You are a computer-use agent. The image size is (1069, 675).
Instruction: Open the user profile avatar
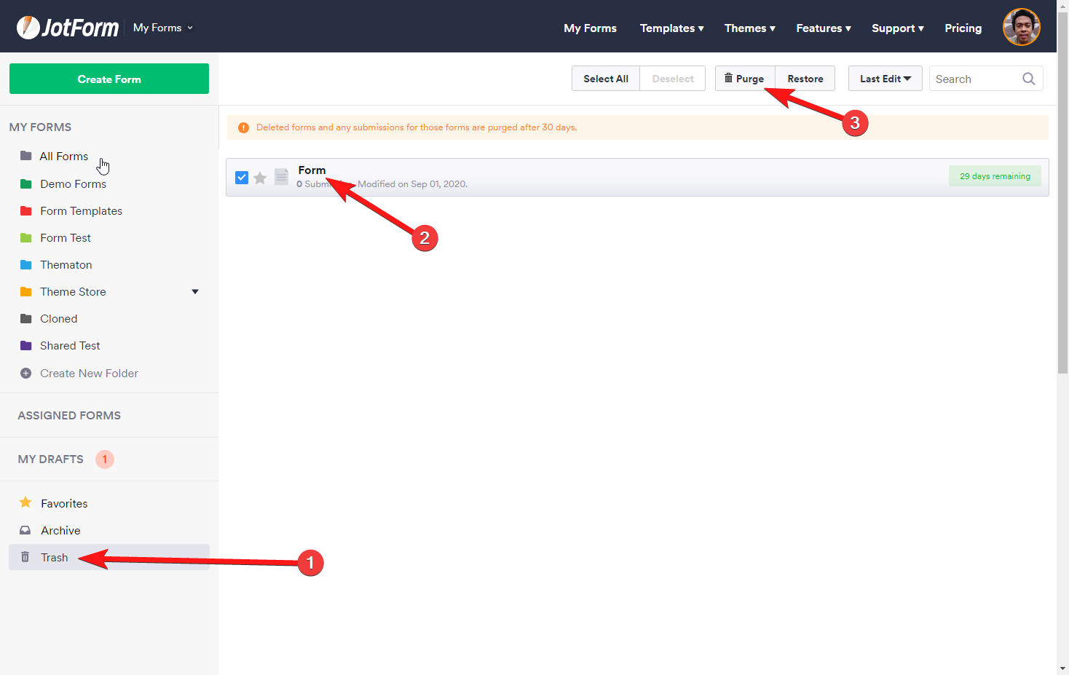(x=1021, y=28)
